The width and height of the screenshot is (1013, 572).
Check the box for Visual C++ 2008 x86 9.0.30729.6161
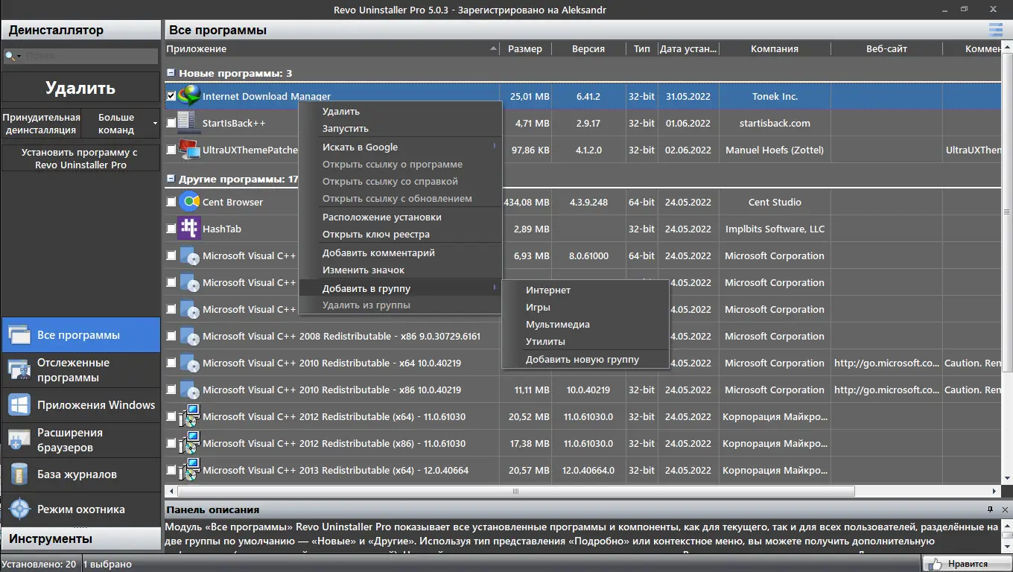[x=171, y=336]
